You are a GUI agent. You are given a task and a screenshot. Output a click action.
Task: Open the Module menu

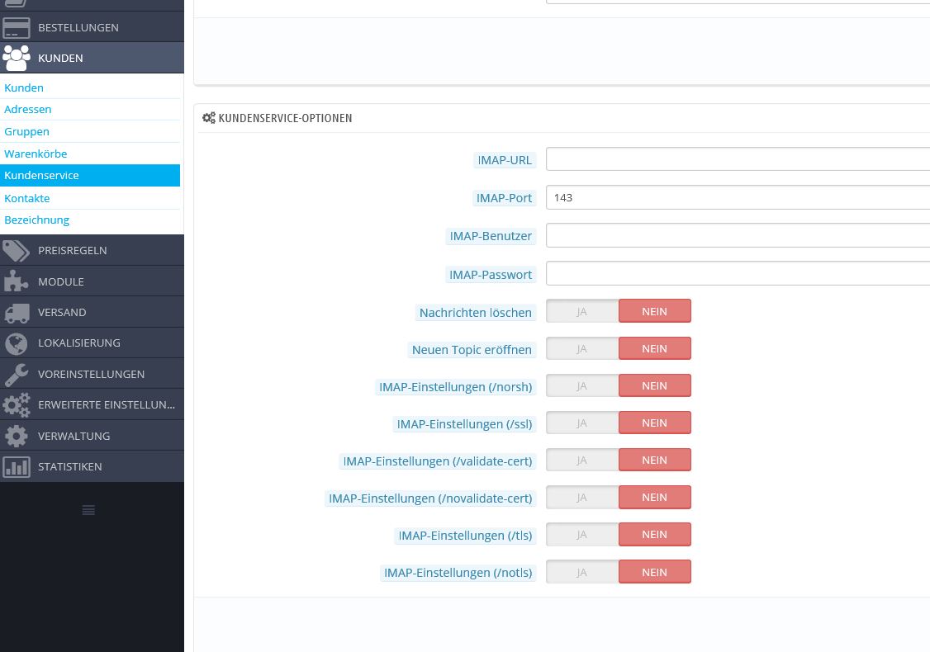[92, 281]
